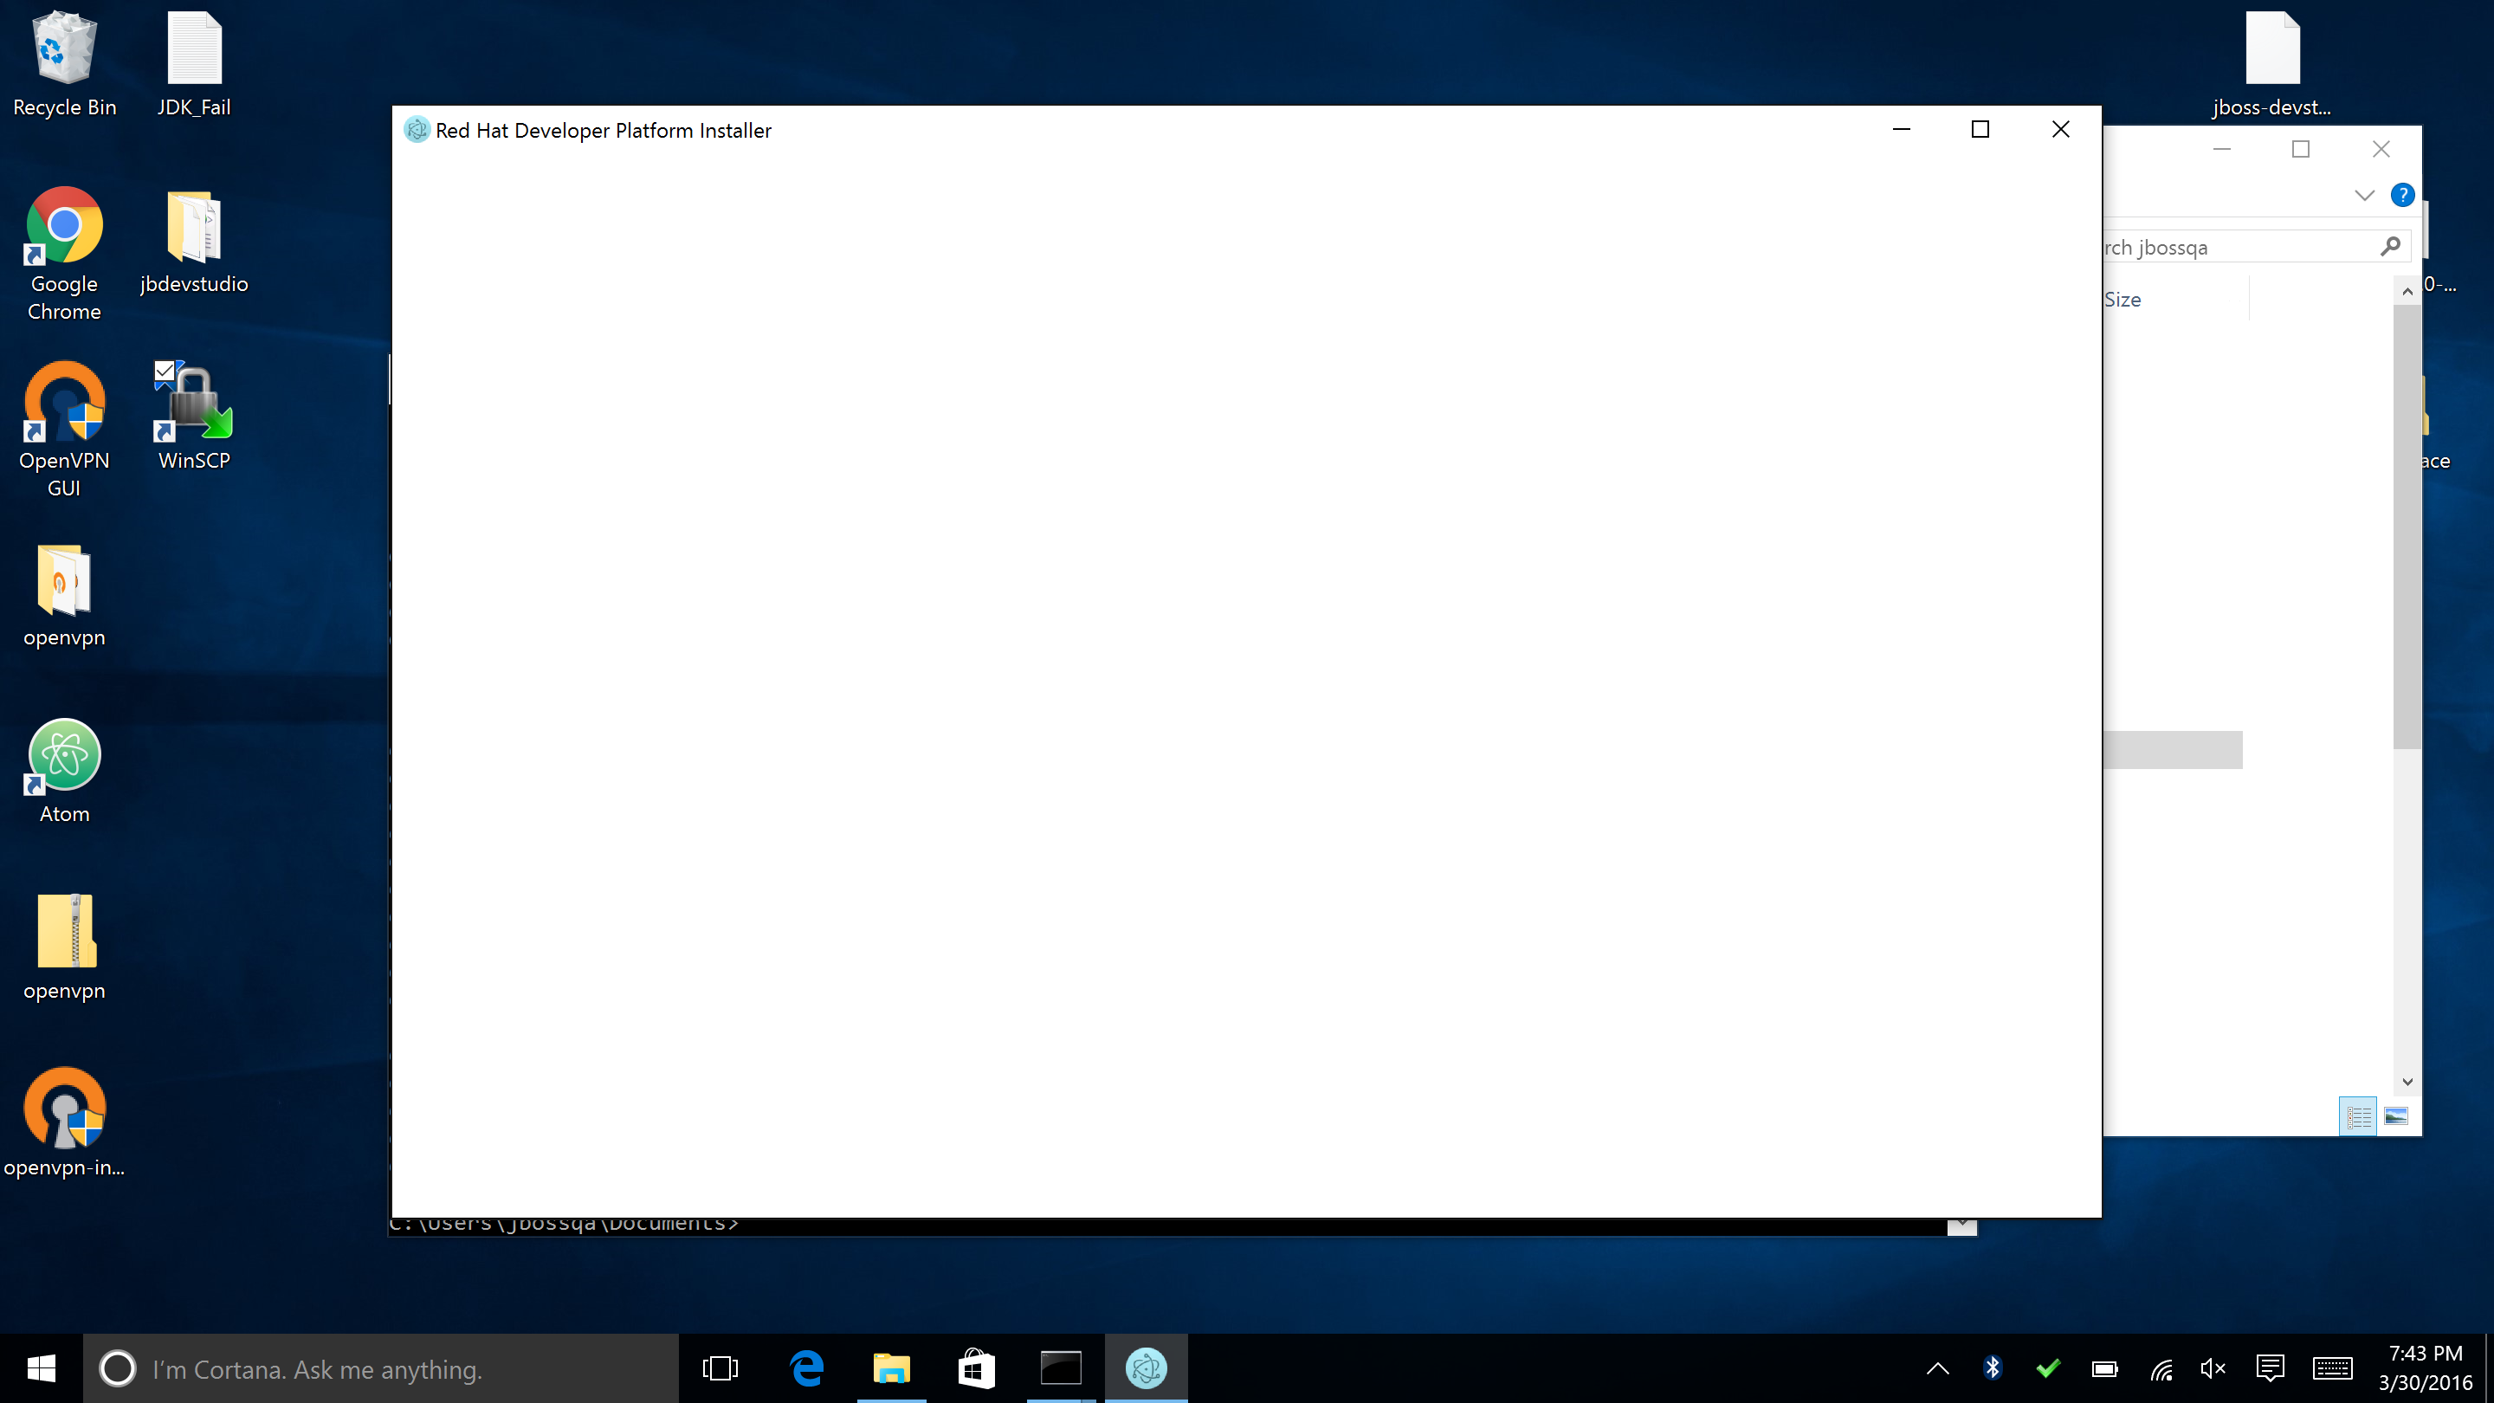This screenshot has width=2494, height=1403.
Task: Switch File Explorer to details view
Action: click(x=2357, y=1116)
